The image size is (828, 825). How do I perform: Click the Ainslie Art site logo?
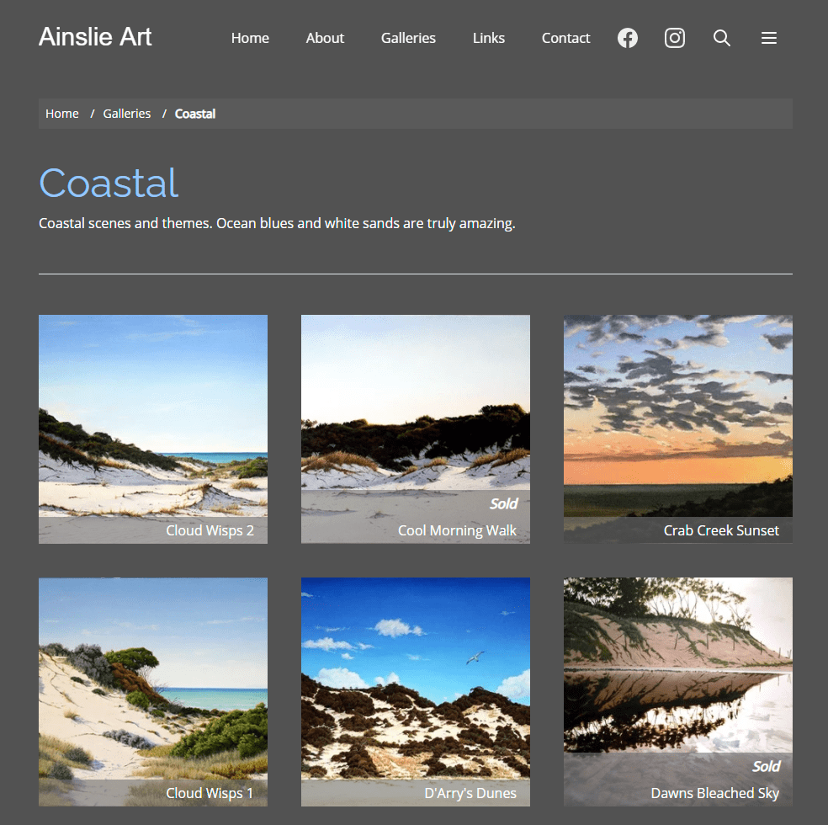[94, 37]
